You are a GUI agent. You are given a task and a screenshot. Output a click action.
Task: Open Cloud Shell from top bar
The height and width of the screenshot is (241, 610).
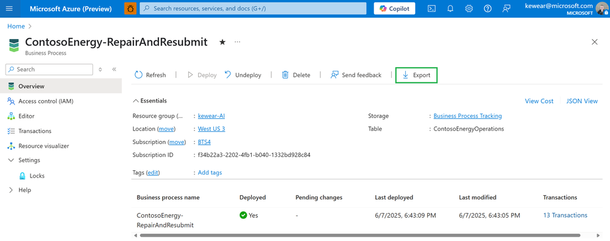(x=432, y=9)
